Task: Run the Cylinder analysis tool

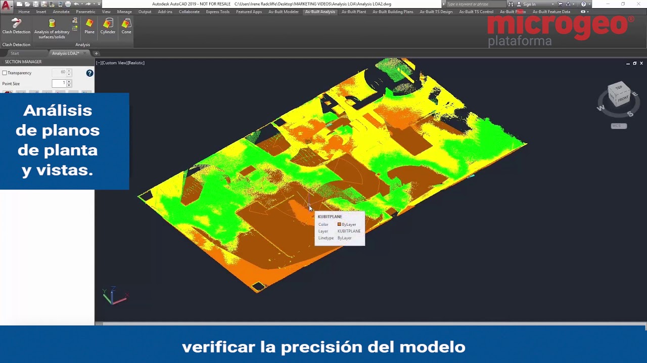Action: click(108, 27)
